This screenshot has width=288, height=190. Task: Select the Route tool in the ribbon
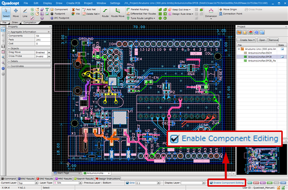[105, 13]
